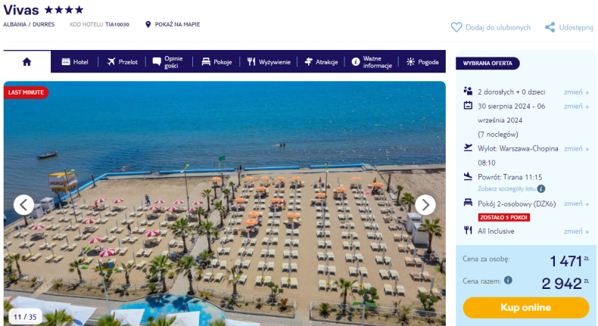Change number of guests via zmień link
This screenshot has height=326, width=598.
pos(576,92)
